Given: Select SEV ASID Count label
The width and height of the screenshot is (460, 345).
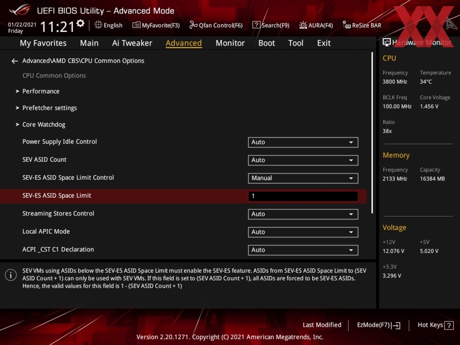Looking at the screenshot, I should [x=44, y=160].
